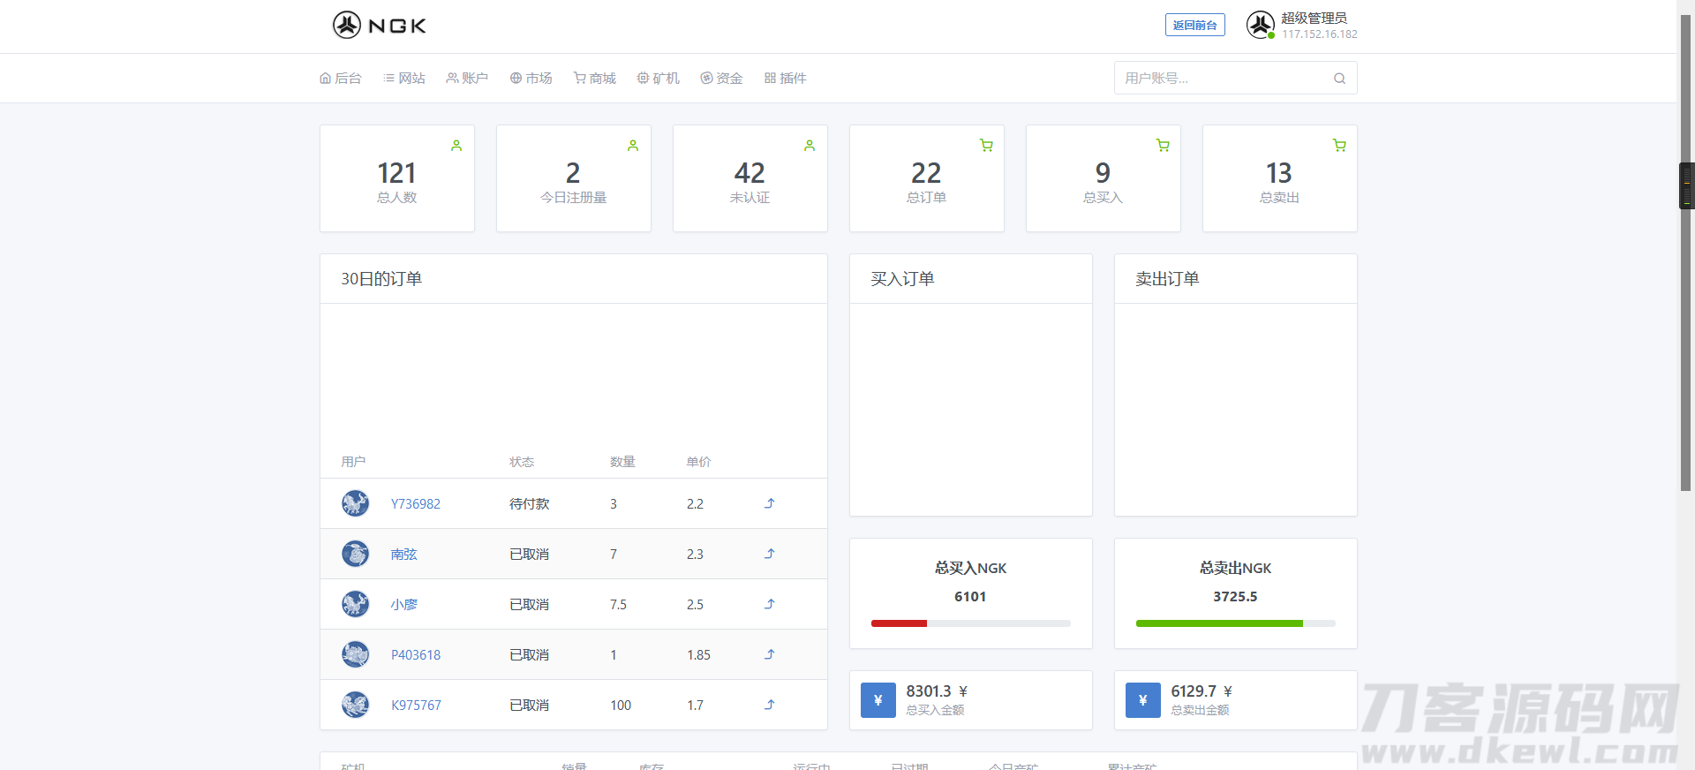
Task: Expand the 插件 menu
Action: pyautogui.click(x=785, y=79)
